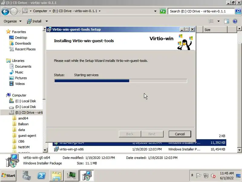Click the Install toolbar icon

29,21
